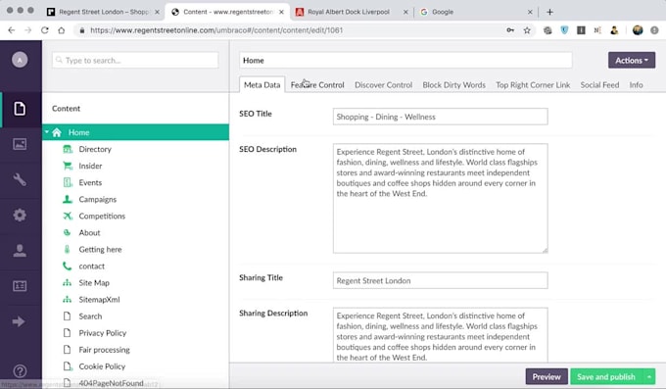This screenshot has width=666, height=389.
Task: Expand the Save and publish options arrow
Action: (x=649, y=376)
